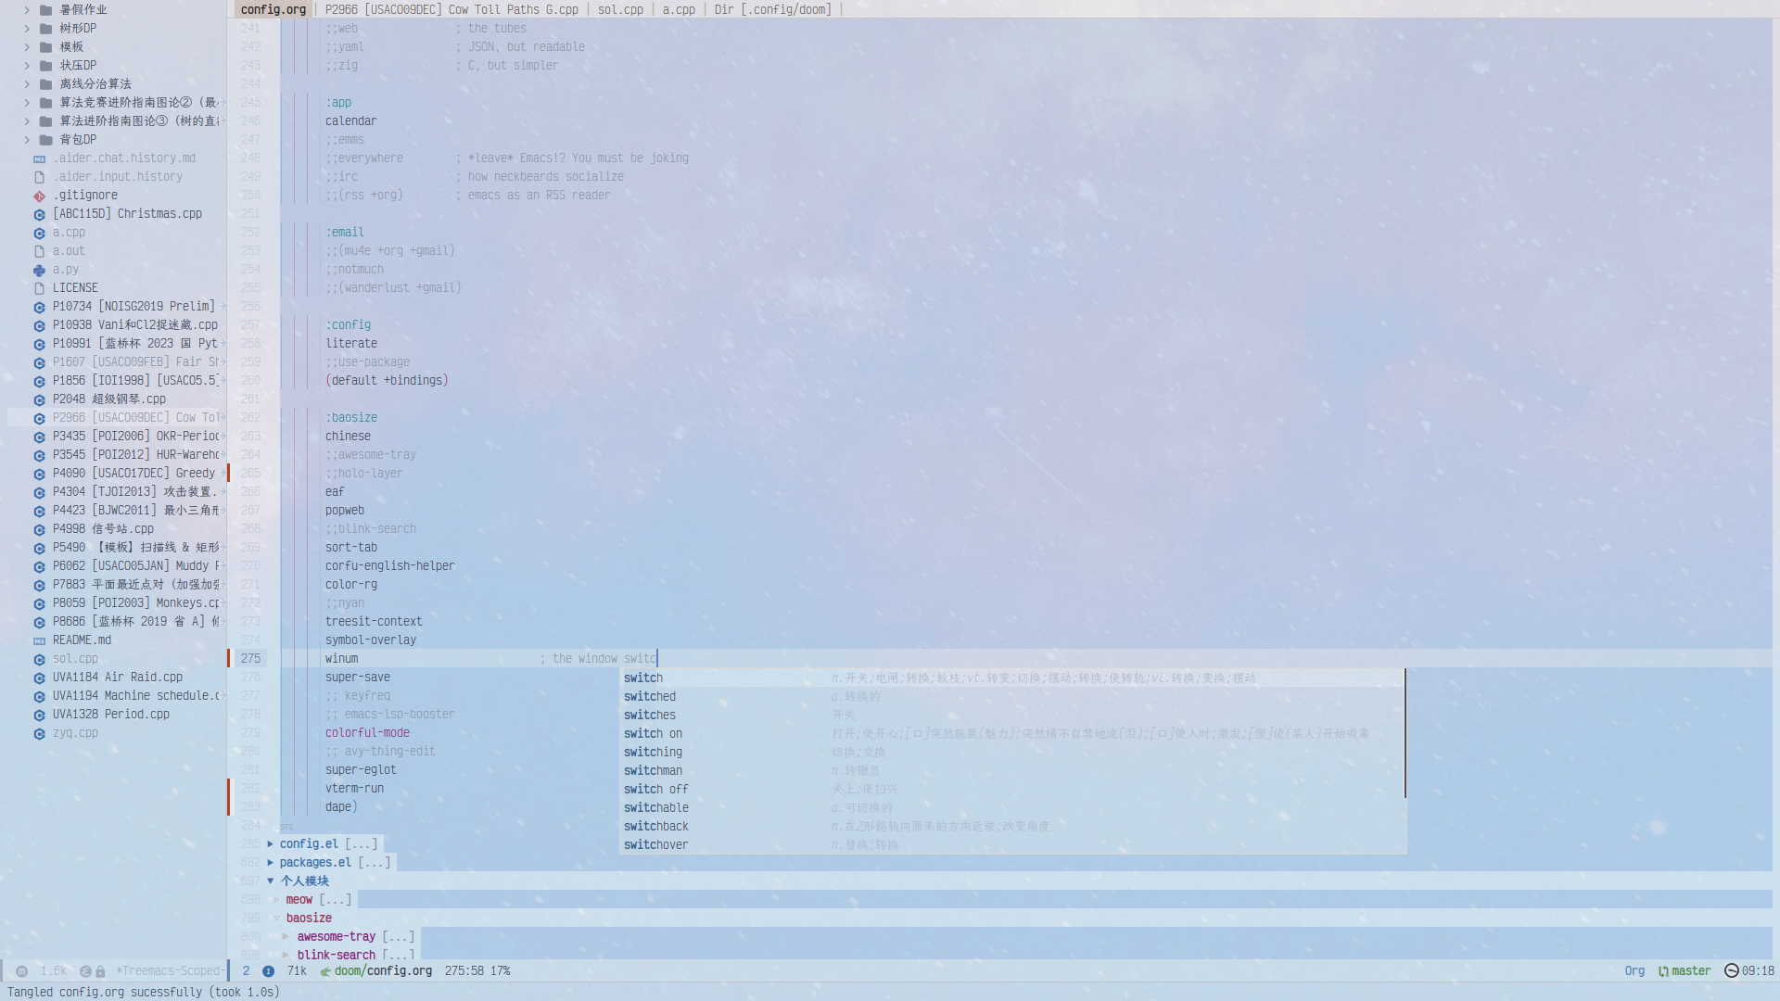Image resolution: width=1780 pixels, height=1001 pixels.
Task: Click the lock icon in Treemacs modeline
Action: [x=100, y=971]
